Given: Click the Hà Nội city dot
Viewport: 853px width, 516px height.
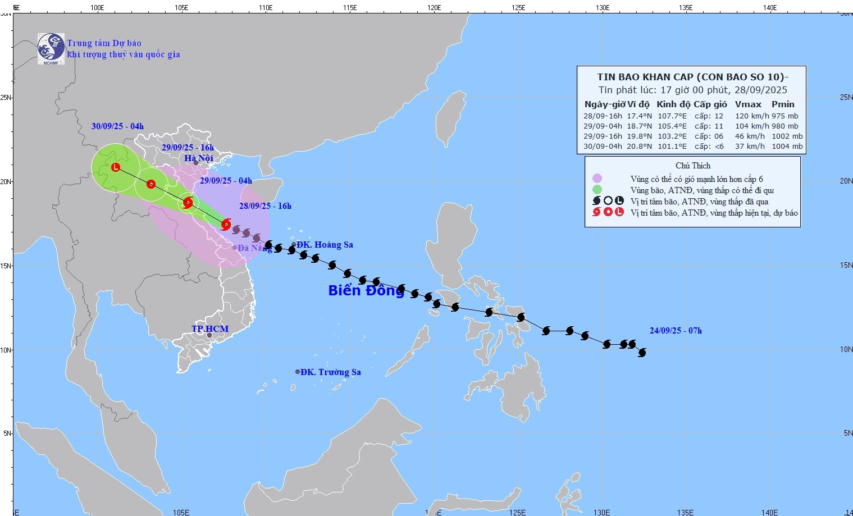Looking at the screenshot, I should point(196,163).
